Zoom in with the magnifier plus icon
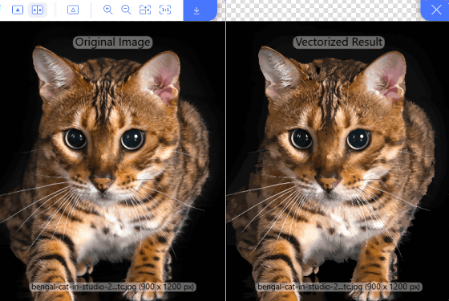Image resolution: width=449 pixels, height=301 pixels. point(108,10)
